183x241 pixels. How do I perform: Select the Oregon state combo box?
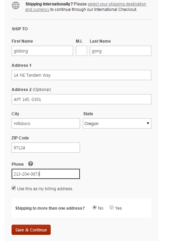117,123
